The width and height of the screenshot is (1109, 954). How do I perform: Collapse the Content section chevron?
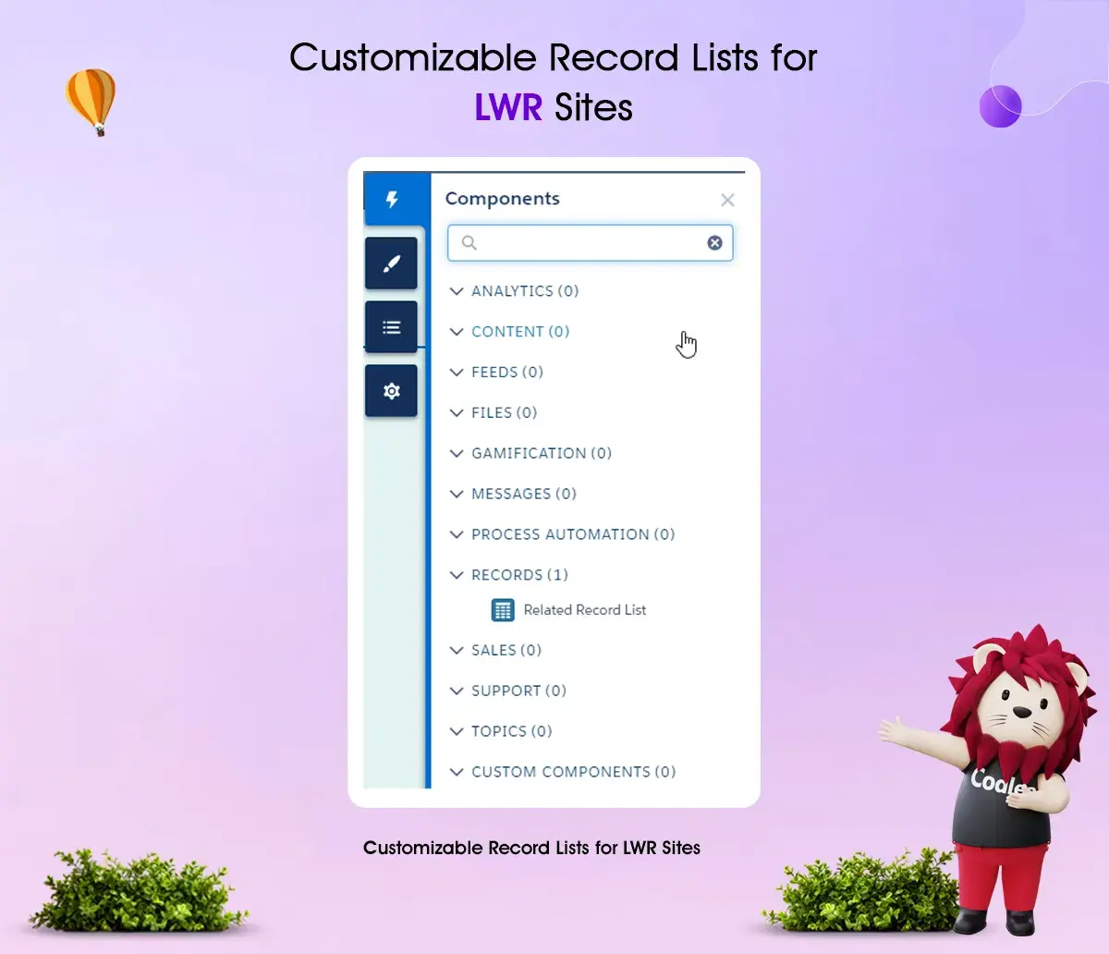point(457,332)
